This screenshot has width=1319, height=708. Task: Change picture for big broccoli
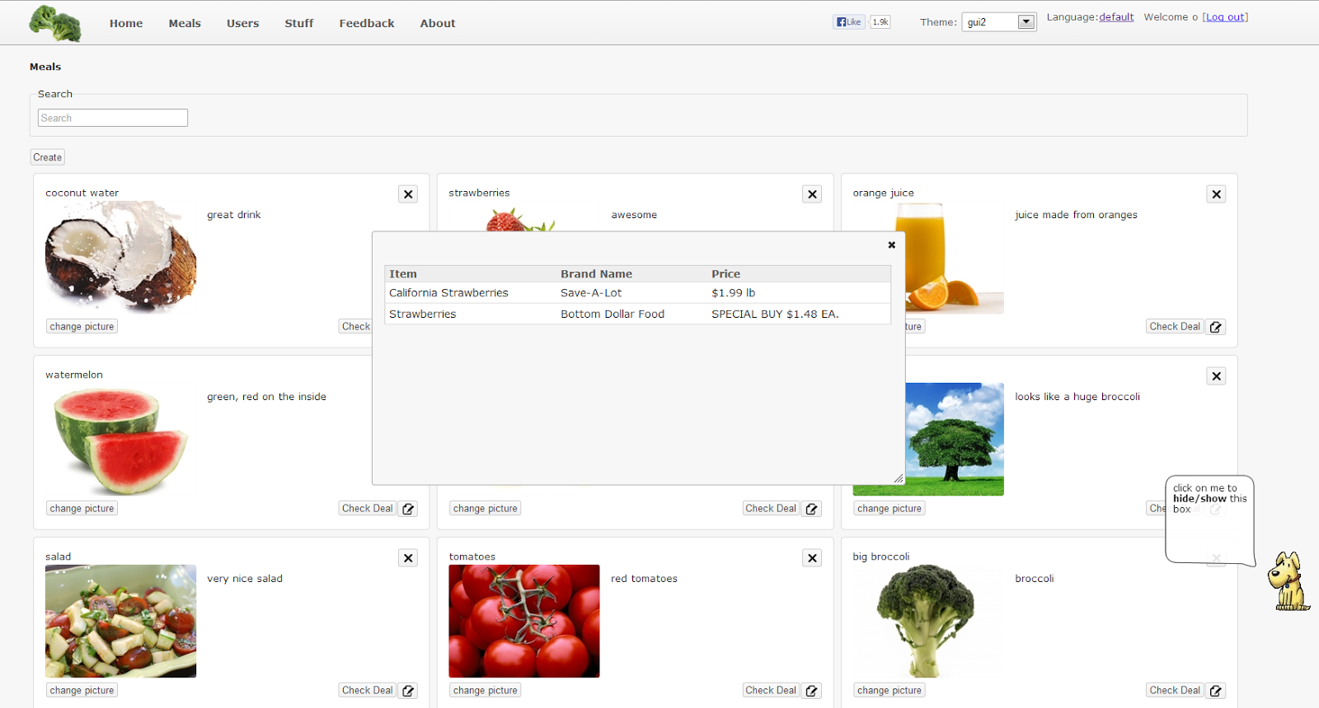pos(890,691)
